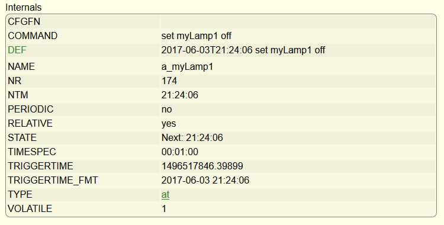Click the CFGFN row label
Screen dimensions: 444x225
click(24, 22)
